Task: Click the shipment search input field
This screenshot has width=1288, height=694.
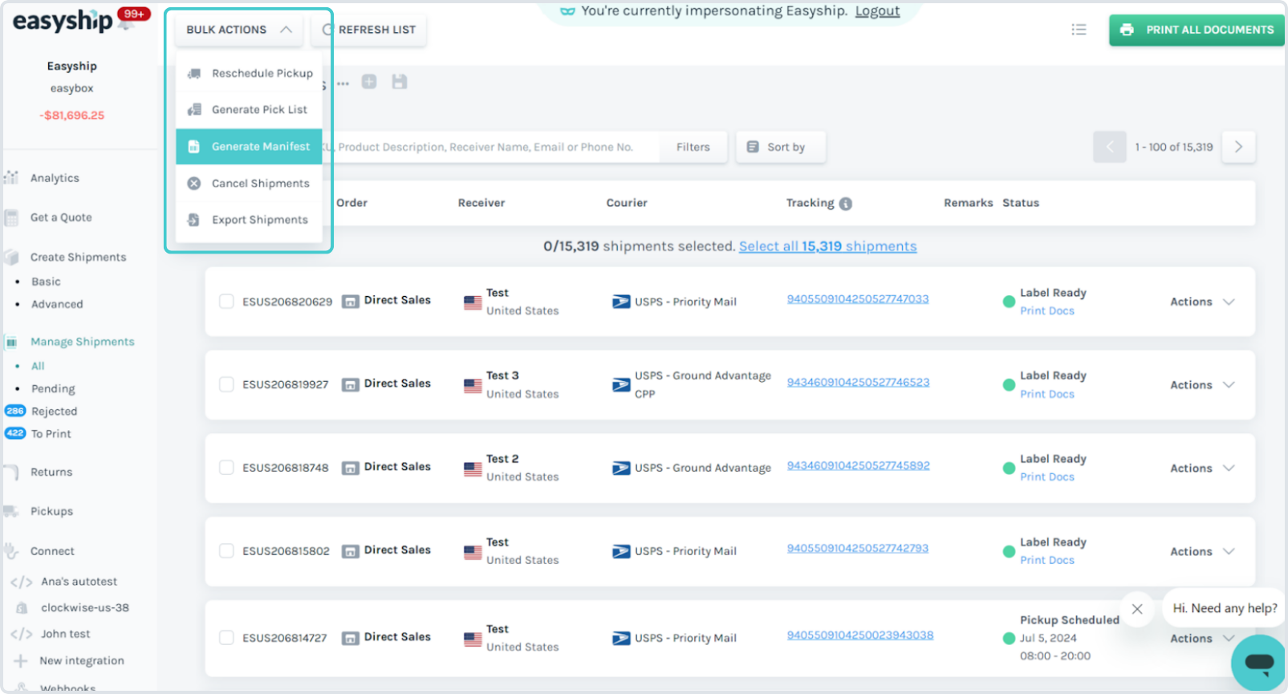Action: coord(490,148)
